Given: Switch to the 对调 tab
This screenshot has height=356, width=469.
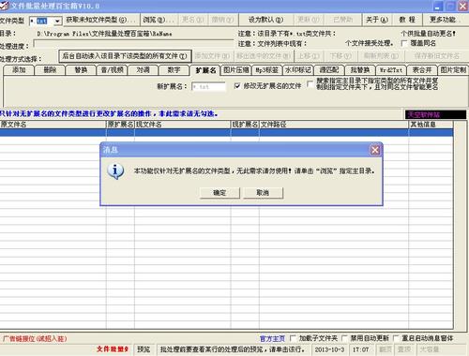Looking at the screenshot, I should tap(143, 70).
